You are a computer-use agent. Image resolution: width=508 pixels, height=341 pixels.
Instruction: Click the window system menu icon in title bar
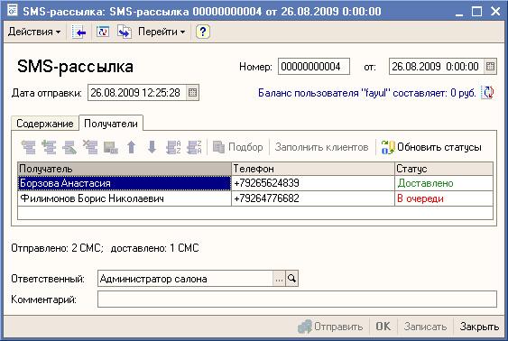[x=13, y=11]
